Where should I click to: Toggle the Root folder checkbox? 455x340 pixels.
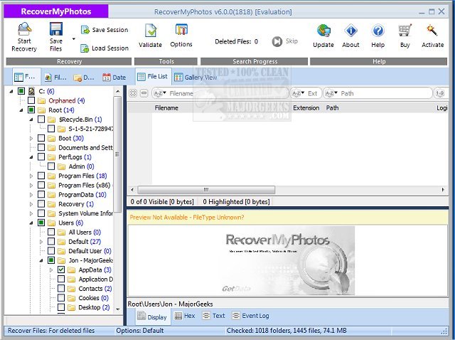pyautogui.click(x=31, y=110)
